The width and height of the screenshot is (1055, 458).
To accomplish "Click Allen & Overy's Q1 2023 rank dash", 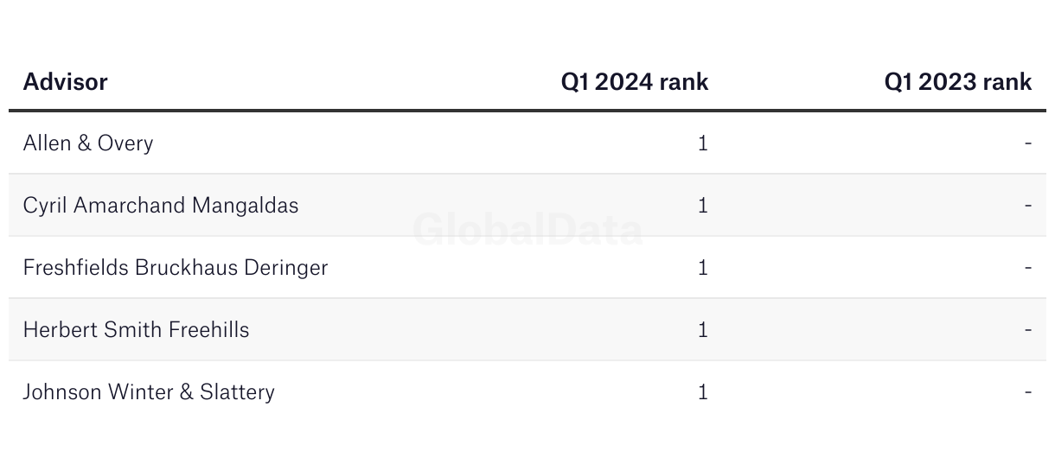I will point(1028,143).
